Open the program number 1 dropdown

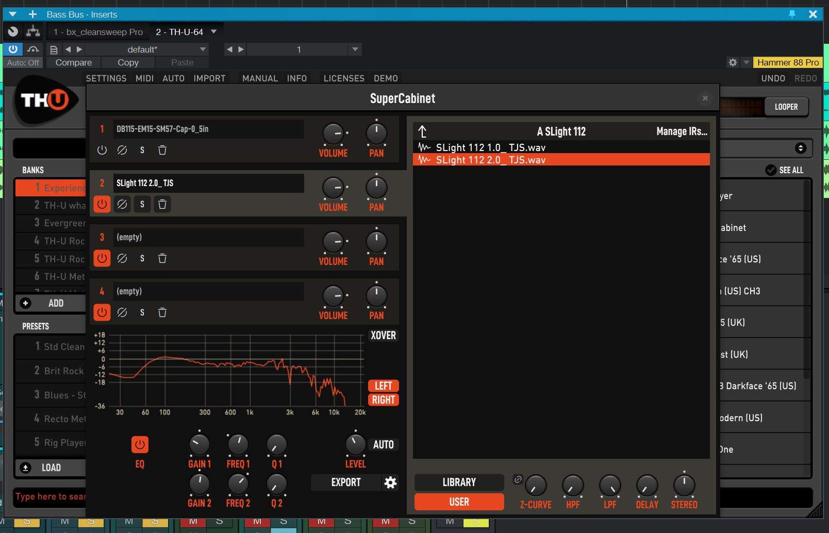point(355,49)
